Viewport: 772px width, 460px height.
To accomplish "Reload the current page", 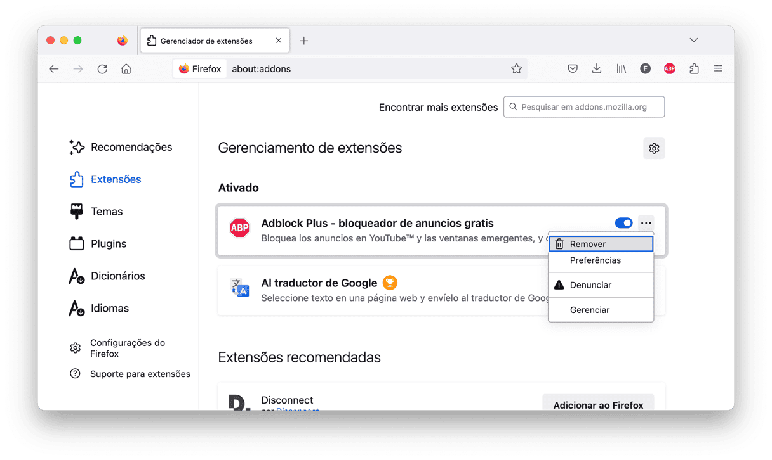I will [x=102, y=69].
